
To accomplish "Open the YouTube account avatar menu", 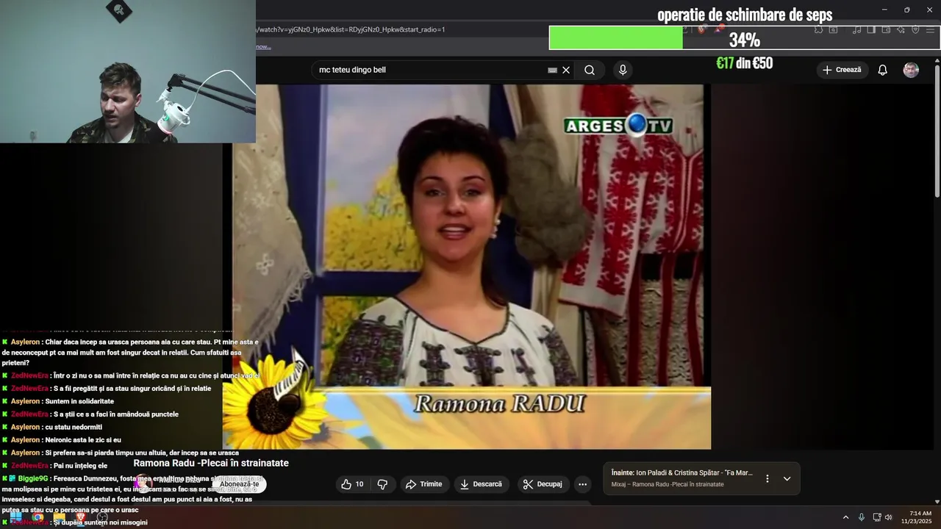I will [x=911, y=70].
